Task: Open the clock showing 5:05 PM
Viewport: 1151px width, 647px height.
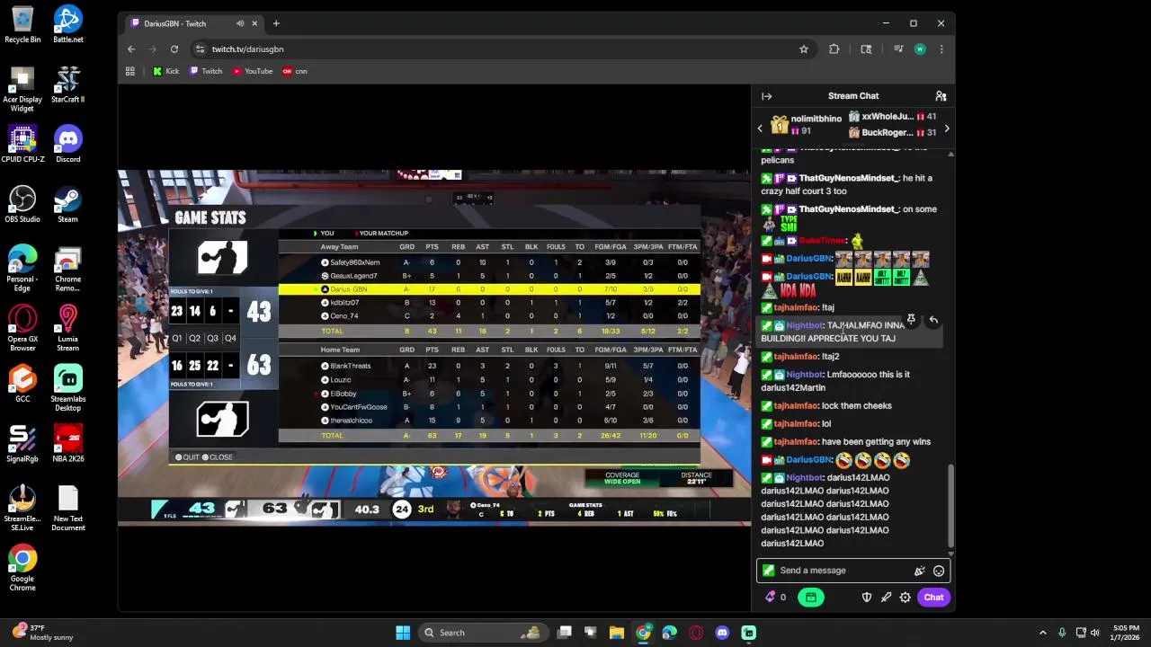Action: (x=1126, y=633)
